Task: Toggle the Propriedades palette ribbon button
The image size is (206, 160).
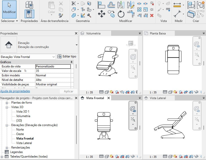Action: pos(29,14)
